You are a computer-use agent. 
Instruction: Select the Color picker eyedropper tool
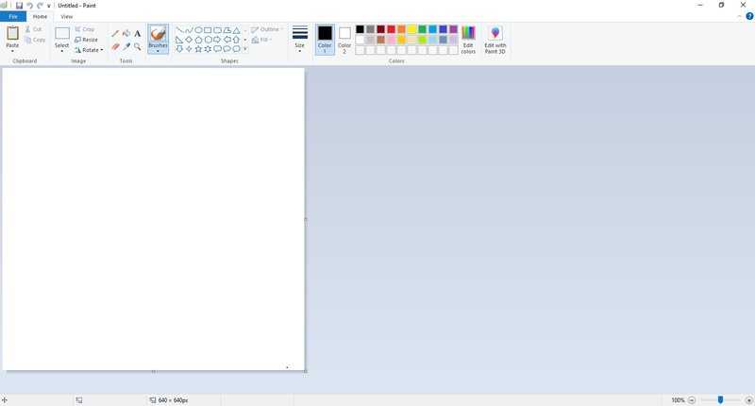coord(126,46)
